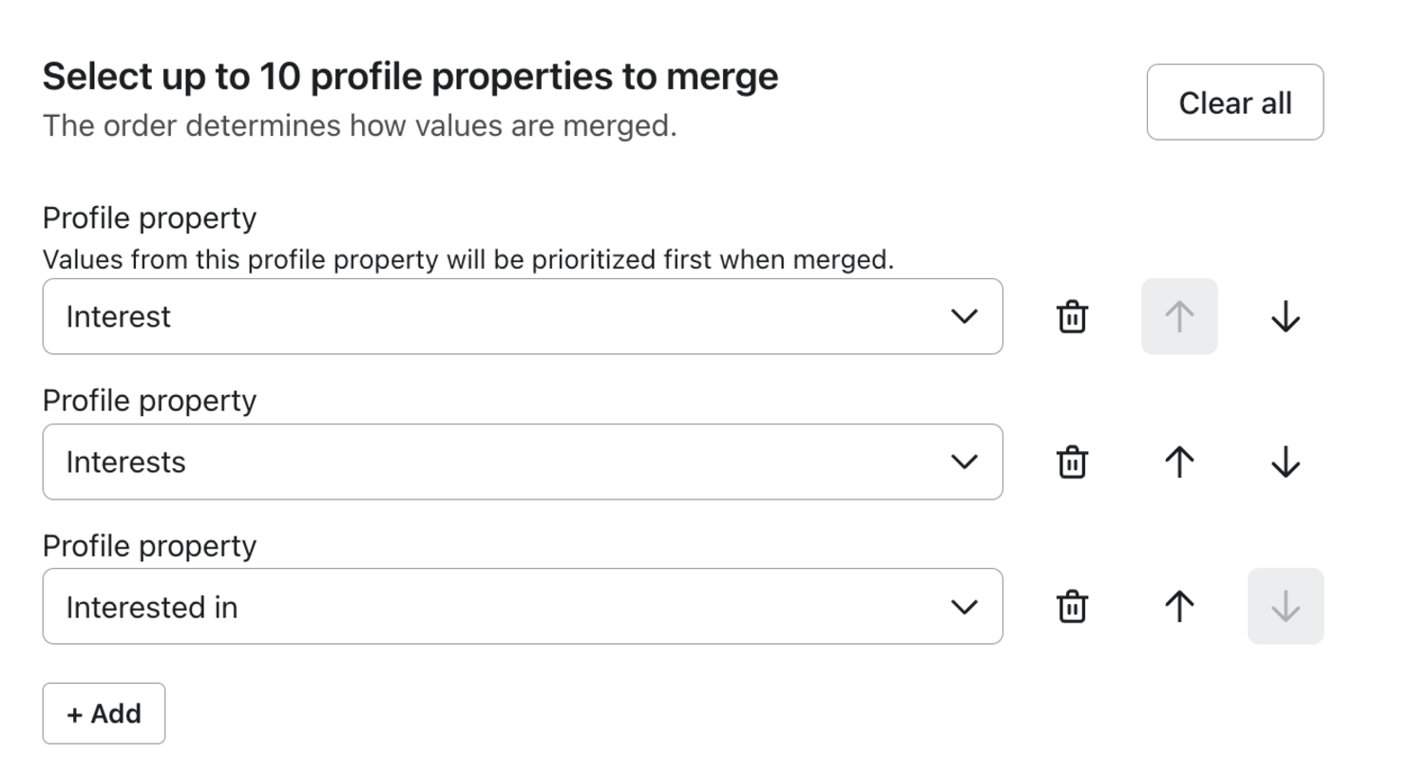Click the Profile property label above Interested in
This screenshot has height=773, width=1412.
point(149,546)
